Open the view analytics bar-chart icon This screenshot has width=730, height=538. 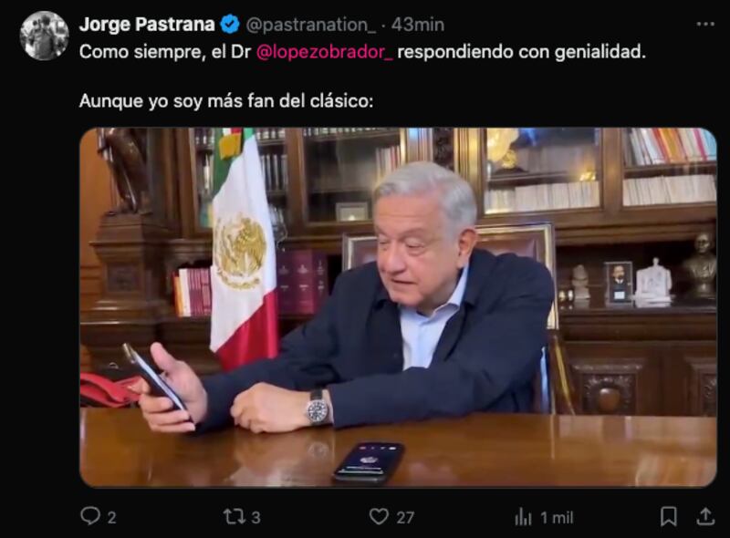pyautogui.click(x=523, y=517)
